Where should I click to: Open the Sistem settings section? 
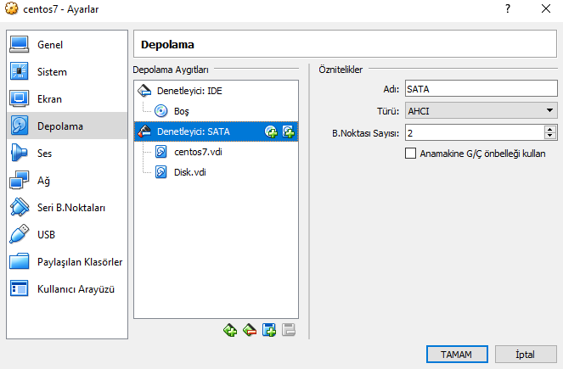click(52, 72)
